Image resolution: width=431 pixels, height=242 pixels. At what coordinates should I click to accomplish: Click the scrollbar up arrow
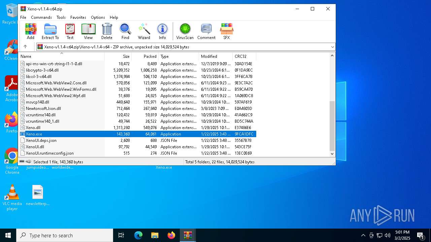332,56
